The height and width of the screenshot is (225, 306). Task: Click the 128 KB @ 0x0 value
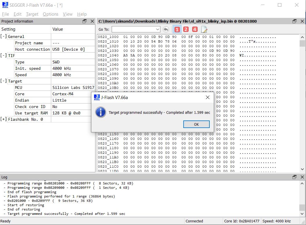tap(66, 113)
